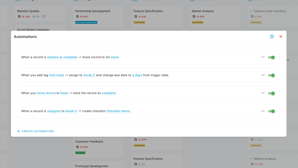The image size is (298, 168).
Task: Open the Improve User Interface card
Action: click(273, 17)
